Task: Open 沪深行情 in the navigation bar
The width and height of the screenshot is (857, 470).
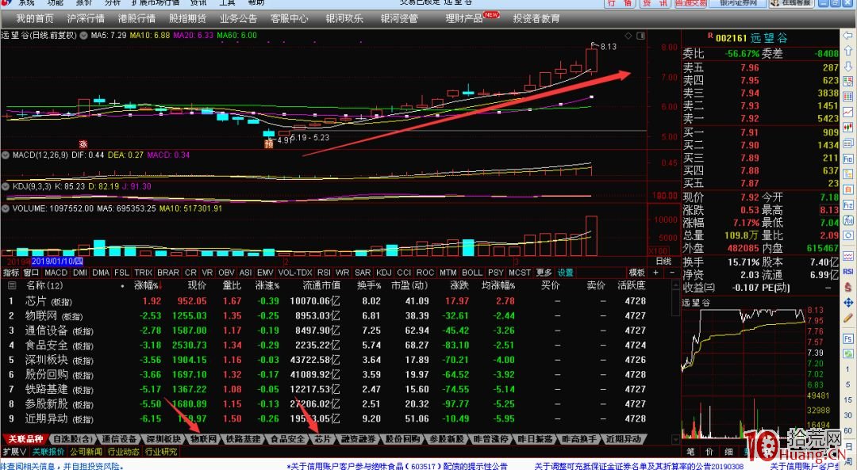Action: (85, 18)
